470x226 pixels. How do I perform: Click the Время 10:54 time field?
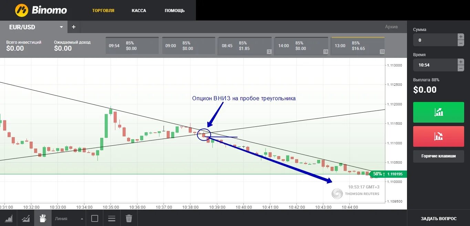coord(435,65)
